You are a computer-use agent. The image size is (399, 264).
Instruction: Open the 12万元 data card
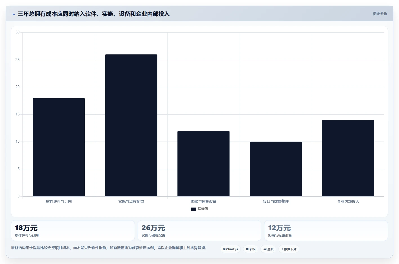[x=326, y=231]
